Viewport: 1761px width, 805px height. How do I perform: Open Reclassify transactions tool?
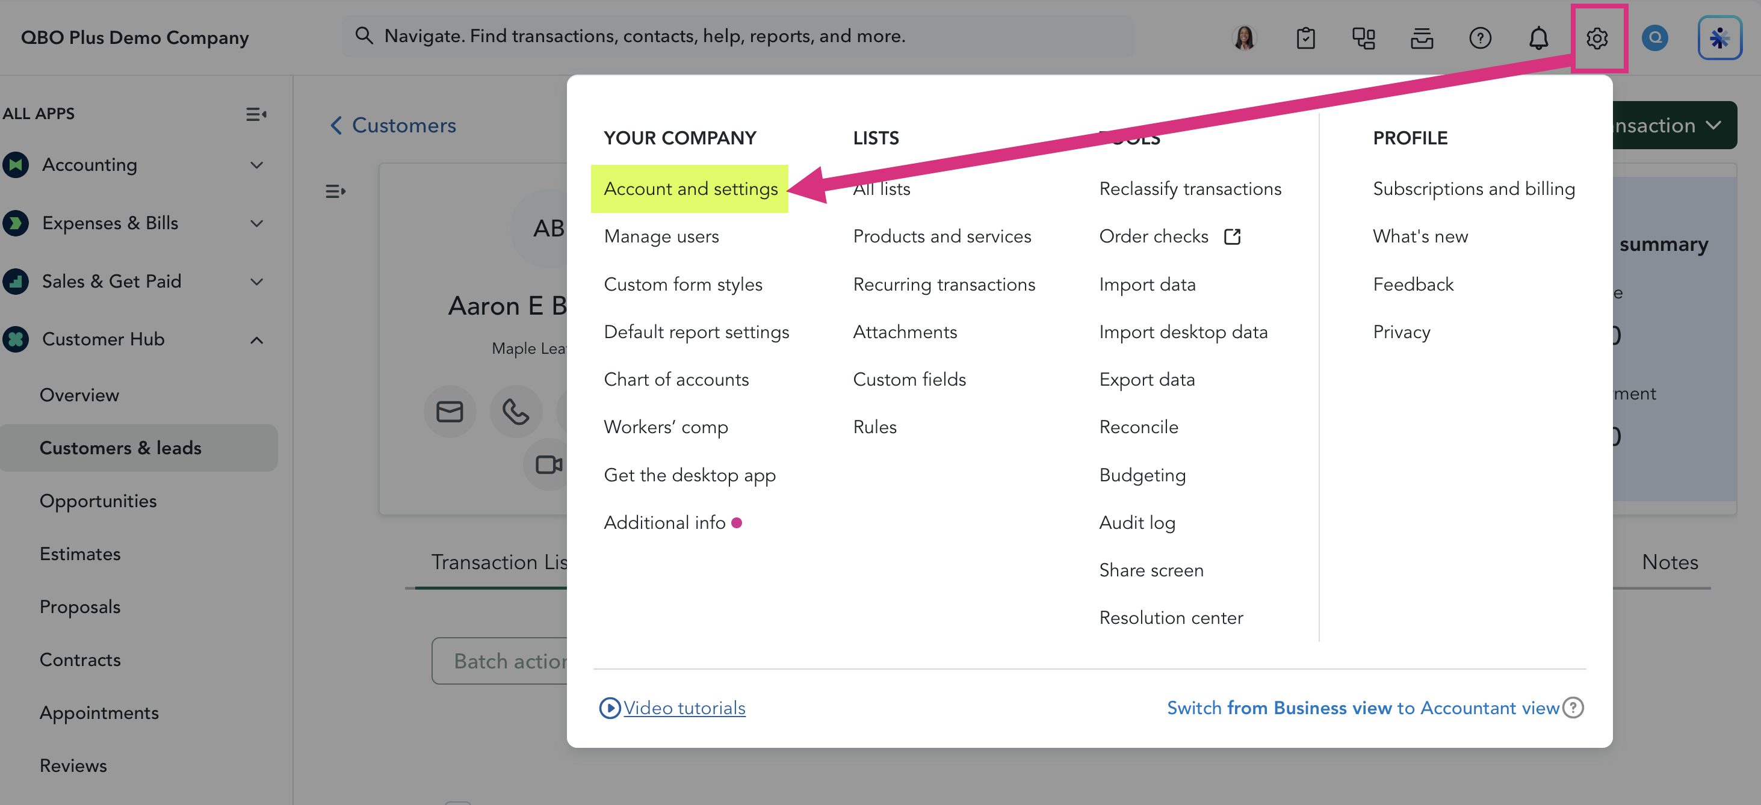click(1190, 188)
